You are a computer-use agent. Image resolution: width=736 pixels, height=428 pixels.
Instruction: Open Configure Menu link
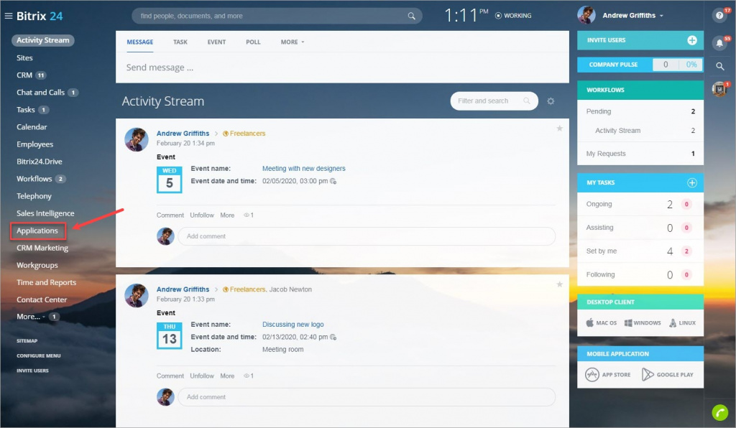coord(39,355)
